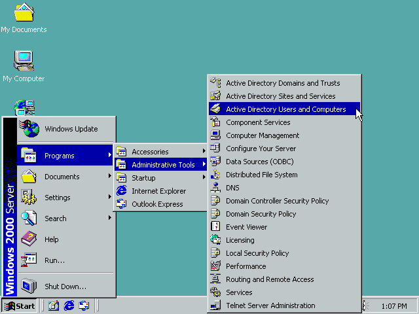Select Shut Down from the Start menu
Image resolution: width=419 pixels, height=314 pixels.
pos(65,287)
